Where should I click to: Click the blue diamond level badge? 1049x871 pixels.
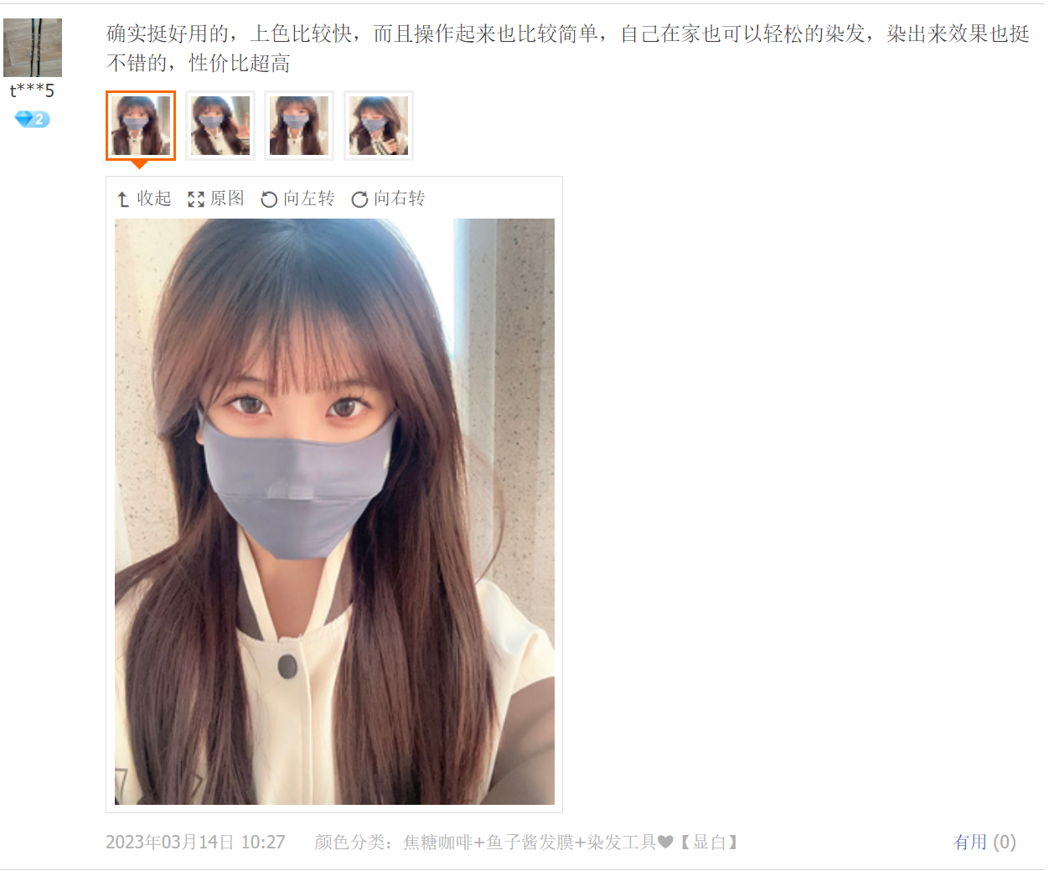33,120
